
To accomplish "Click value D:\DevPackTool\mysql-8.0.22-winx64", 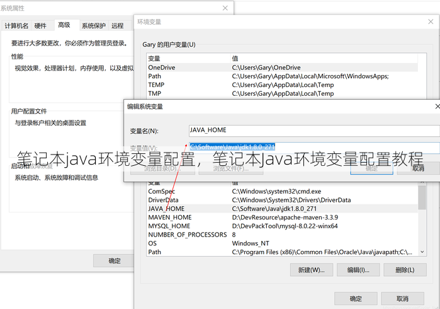I will point(285,226).
